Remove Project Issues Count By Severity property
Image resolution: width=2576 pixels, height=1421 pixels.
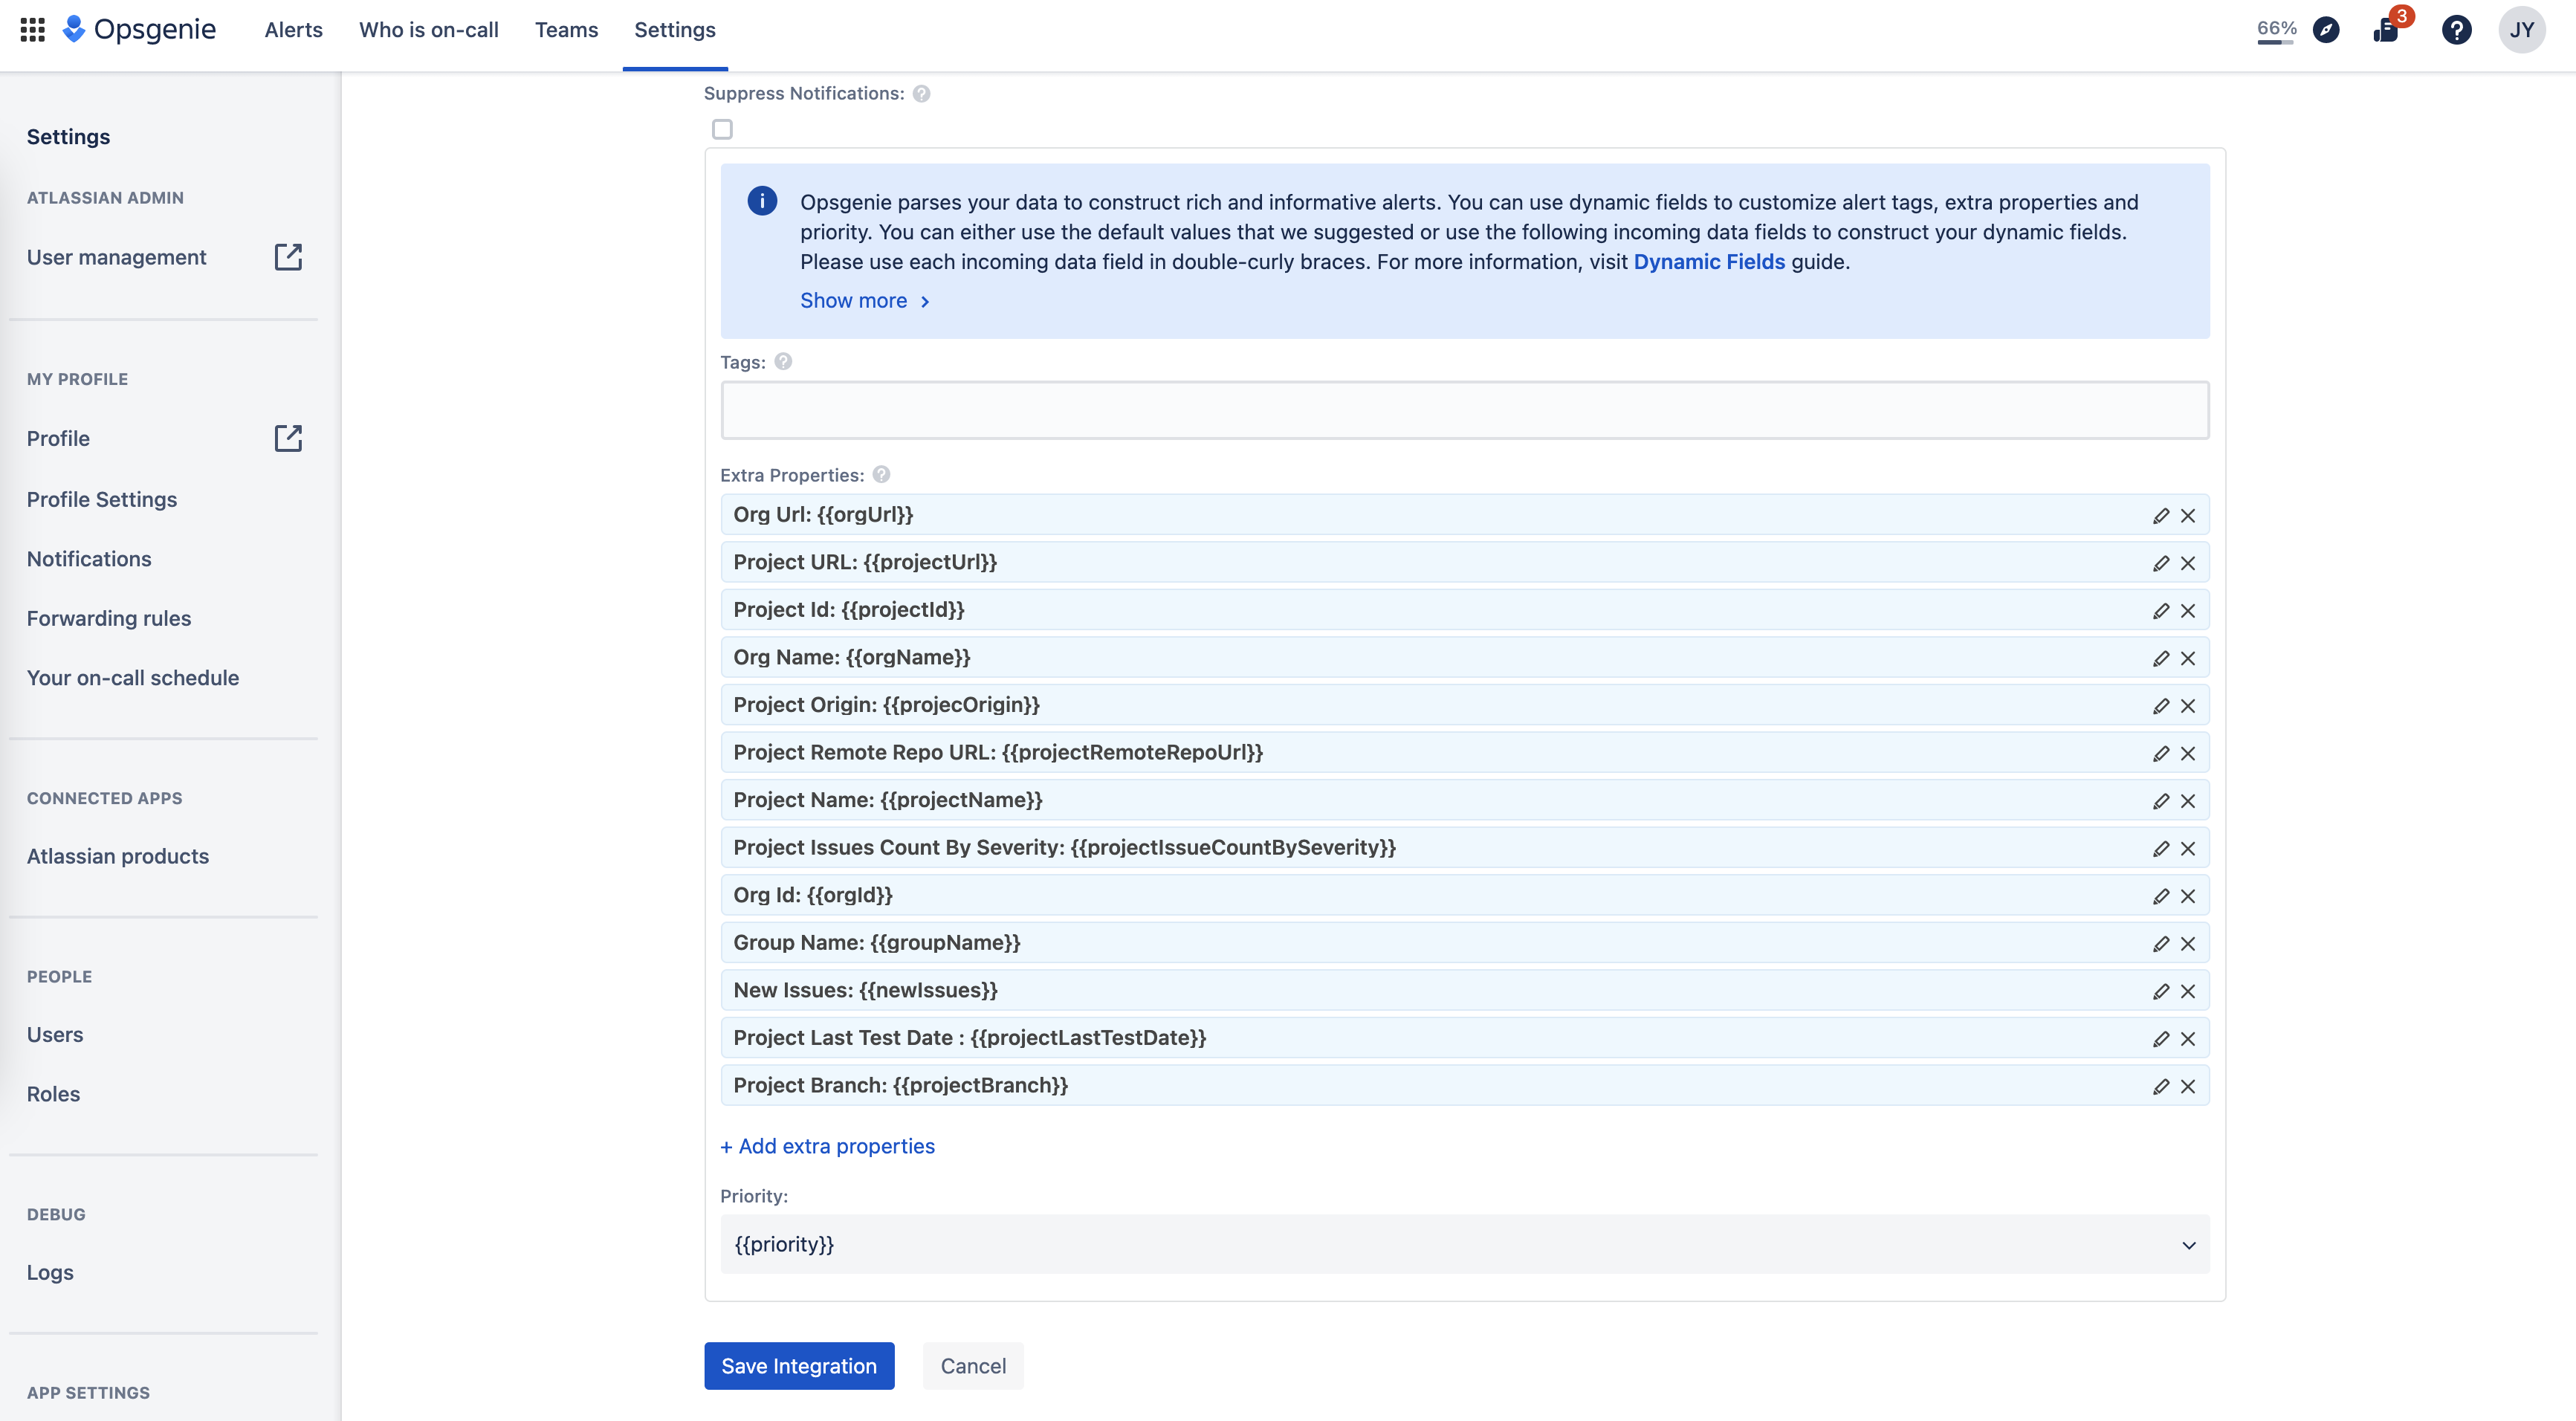point(2188,849)
